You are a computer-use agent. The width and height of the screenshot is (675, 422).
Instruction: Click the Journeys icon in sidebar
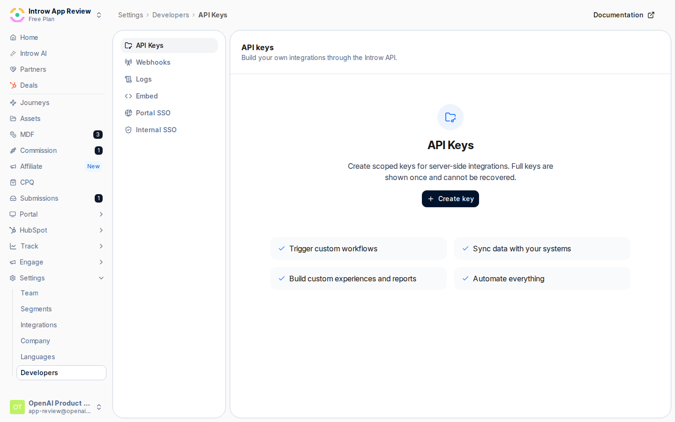[13, 103]
